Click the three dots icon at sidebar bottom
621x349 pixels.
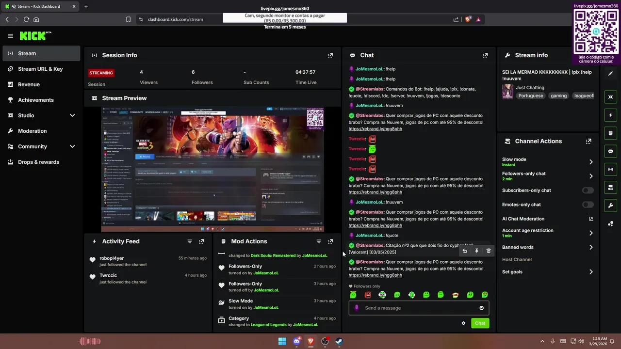tap(610, 223)
